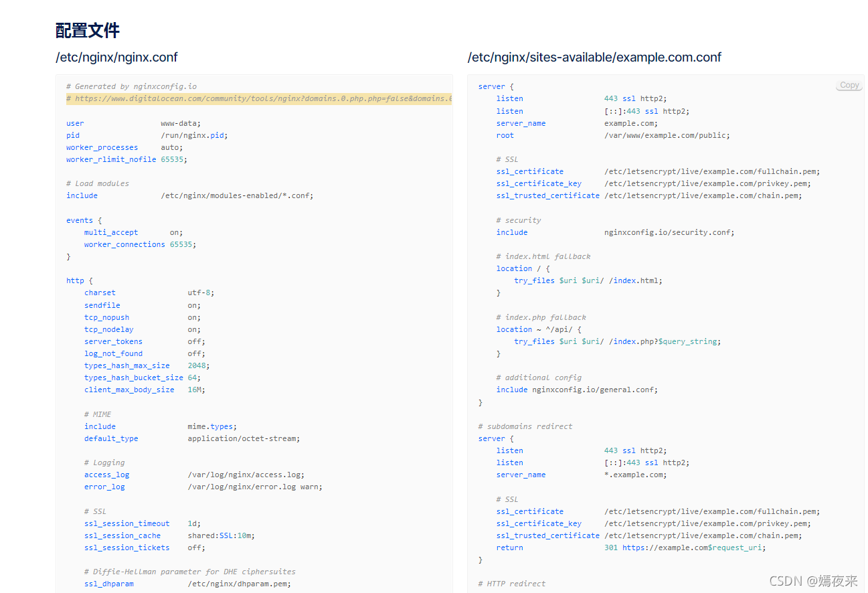
Task: Select the '# Load modules' comment
Action: coord(98,183)
